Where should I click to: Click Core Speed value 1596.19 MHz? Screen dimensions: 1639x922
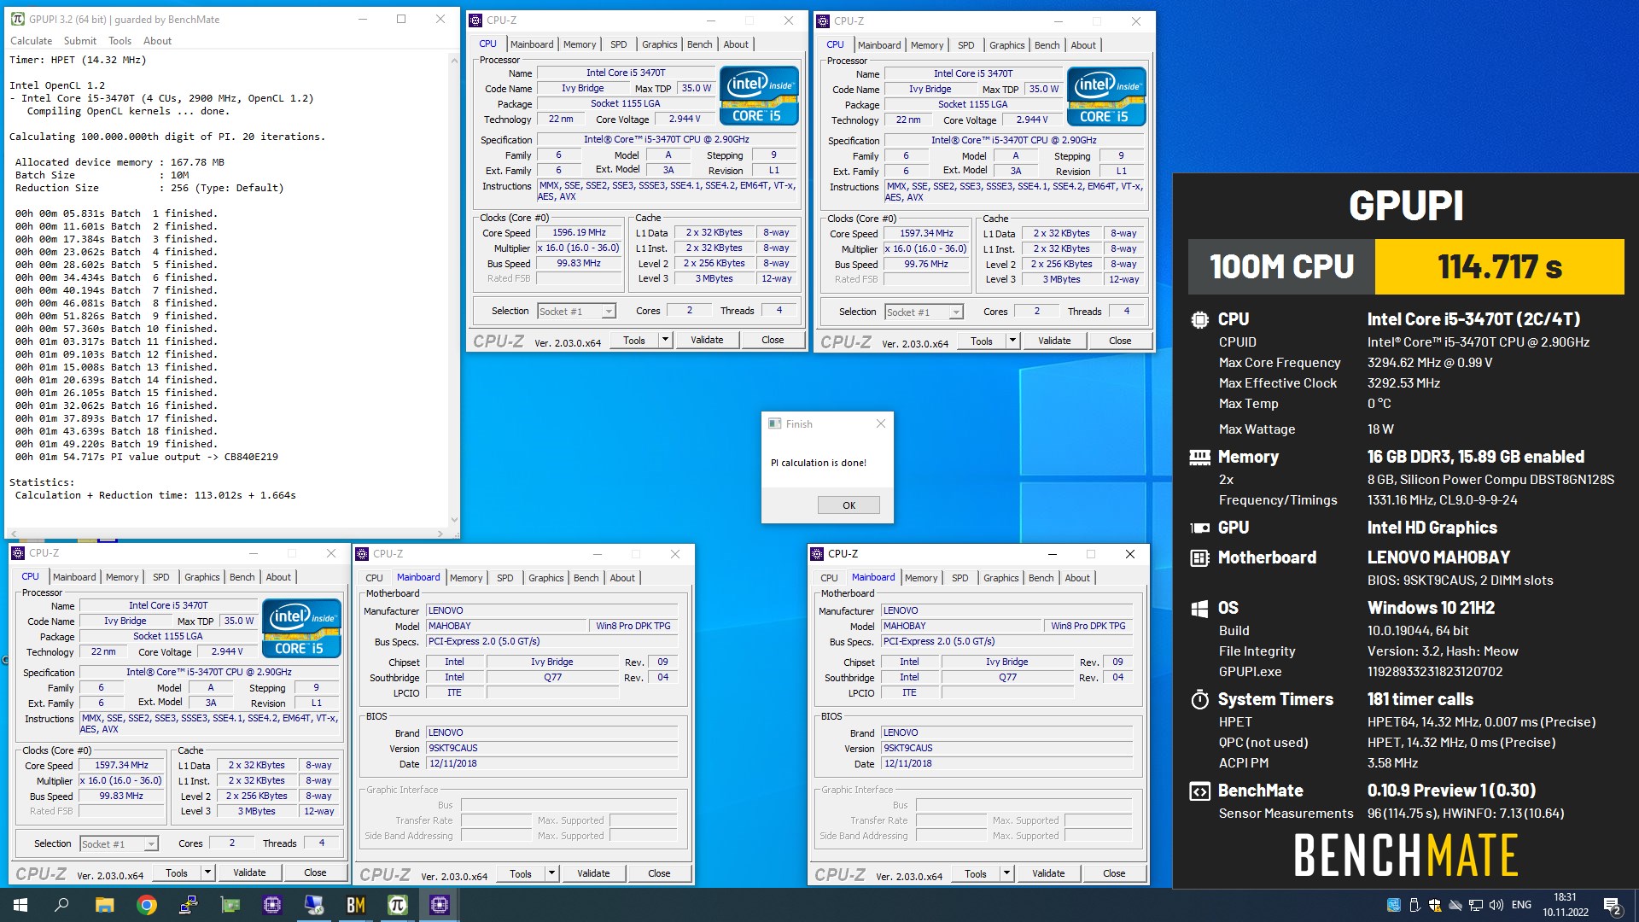579,232
